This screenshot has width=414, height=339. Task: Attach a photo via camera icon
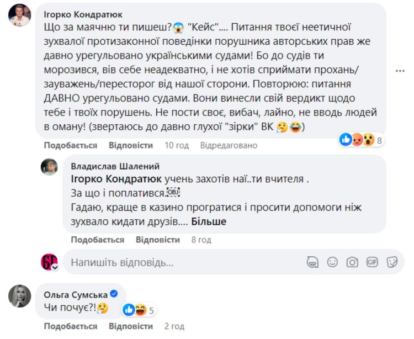[x=352, y=262]
